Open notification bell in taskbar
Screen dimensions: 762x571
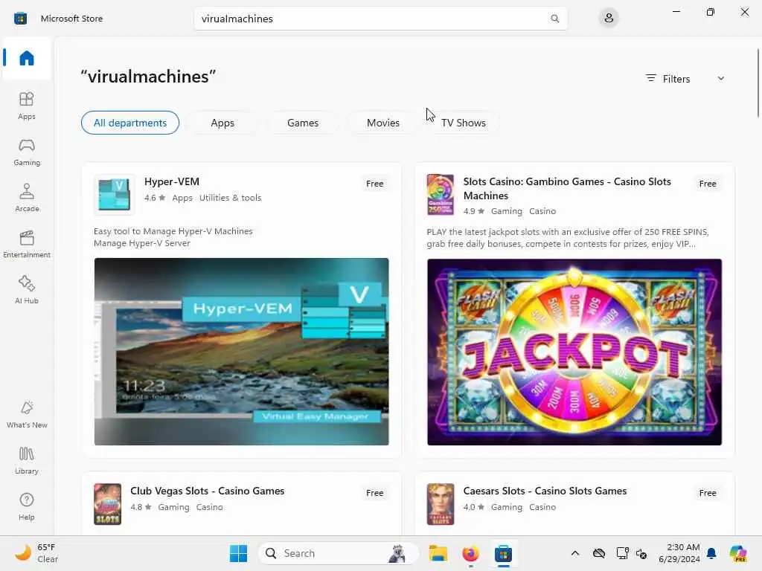click(x=711, y=553)
